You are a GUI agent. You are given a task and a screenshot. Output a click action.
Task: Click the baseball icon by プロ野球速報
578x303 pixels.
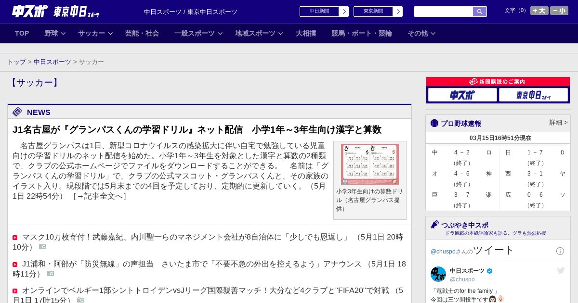click(x=434, y=123)
